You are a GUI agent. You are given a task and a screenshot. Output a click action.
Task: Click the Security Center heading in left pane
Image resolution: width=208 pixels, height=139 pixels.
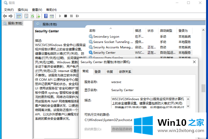47,31
